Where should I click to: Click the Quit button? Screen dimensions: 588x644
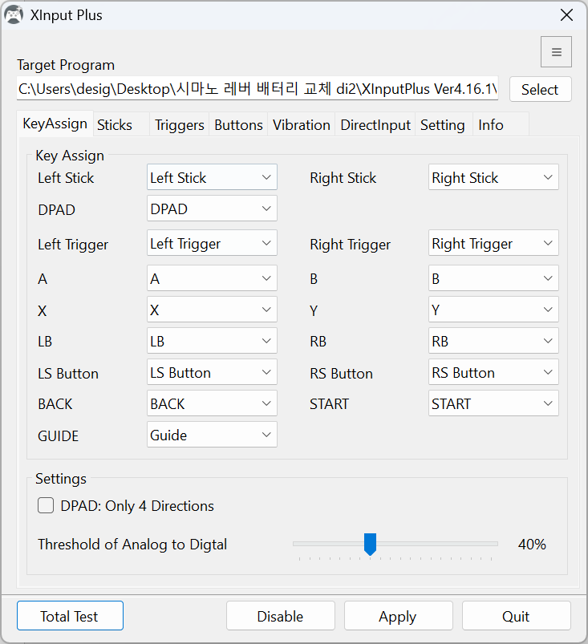[516, 616]
